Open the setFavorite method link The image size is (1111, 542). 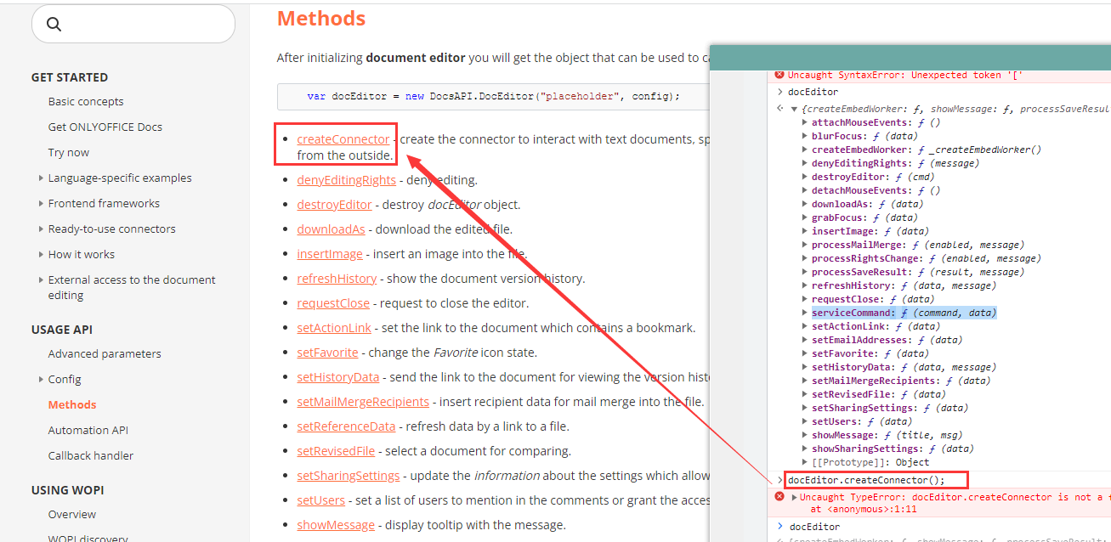pos(327,352)
